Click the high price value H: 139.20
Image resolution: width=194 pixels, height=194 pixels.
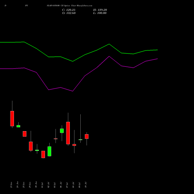[100, 10]
